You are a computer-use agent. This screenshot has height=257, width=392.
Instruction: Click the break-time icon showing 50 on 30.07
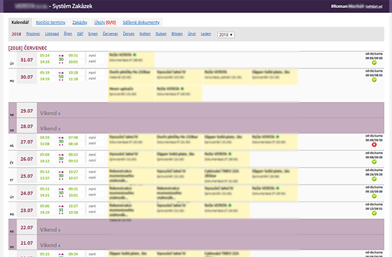[61, 76]
